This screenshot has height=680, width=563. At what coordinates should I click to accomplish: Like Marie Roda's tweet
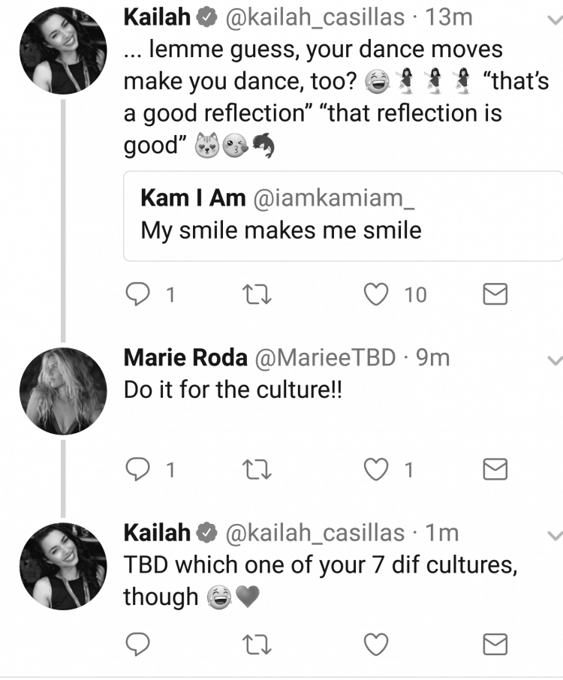pyautogui.click(x=375, y=469)
